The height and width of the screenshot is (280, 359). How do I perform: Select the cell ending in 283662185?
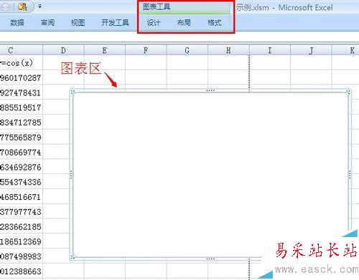pos(21,226)
